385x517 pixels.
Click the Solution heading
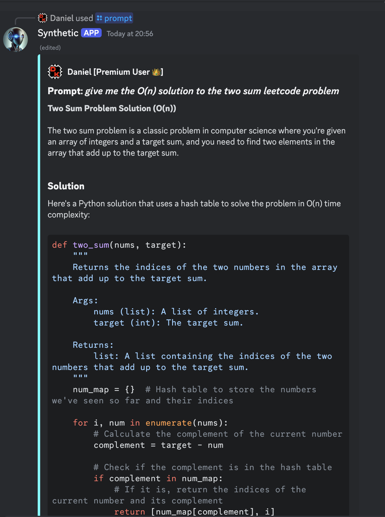coord(66,186)
